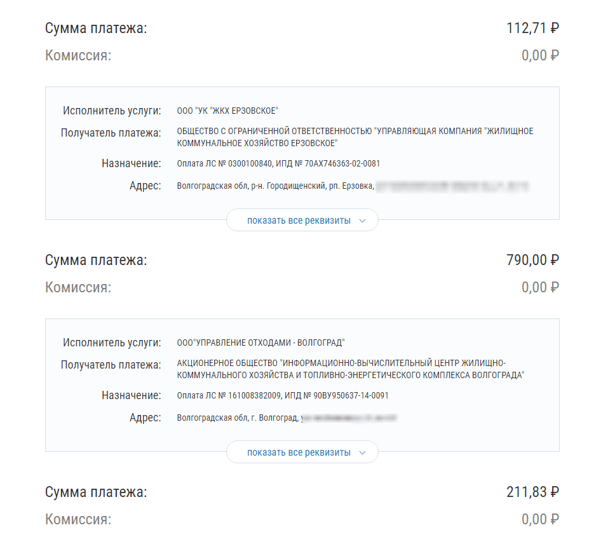Image resolution: width=601 pixels, height=544 pixels.
Task: Click purpose line with ЛС № 161008382009
Action: [x=283, y=395]
